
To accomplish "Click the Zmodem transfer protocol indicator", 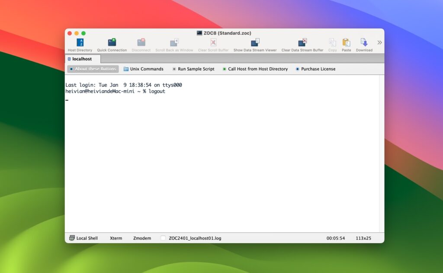I will 142,238.
